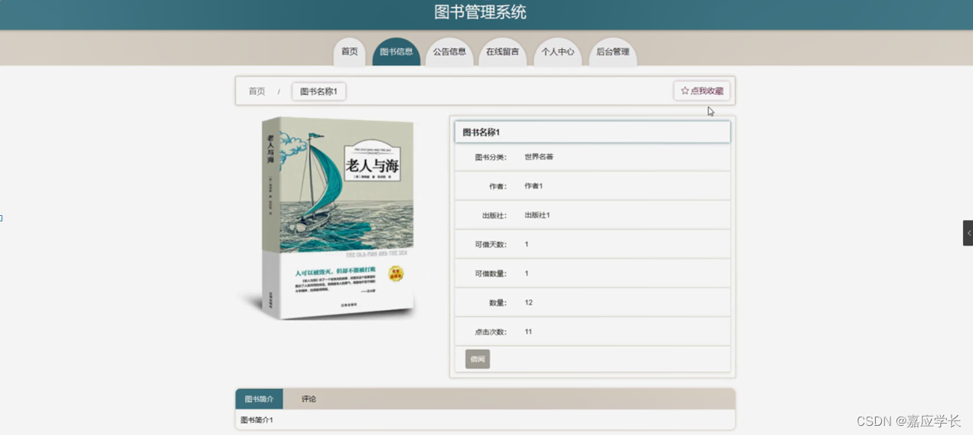Switch to the 图书简介 tab
The height and width of the screenshot is (435, 973).
coord(260,399)
